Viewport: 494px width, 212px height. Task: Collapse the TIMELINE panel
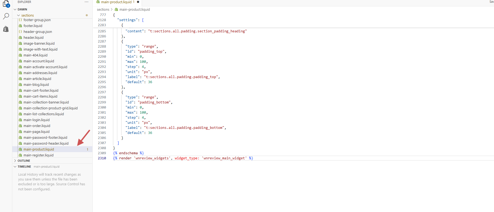coord(15,167)
